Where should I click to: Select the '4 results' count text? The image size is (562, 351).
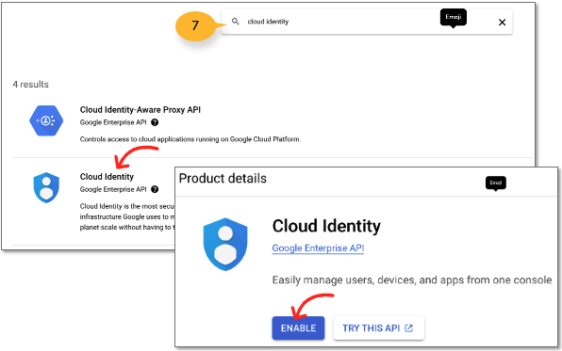(30, 85)
